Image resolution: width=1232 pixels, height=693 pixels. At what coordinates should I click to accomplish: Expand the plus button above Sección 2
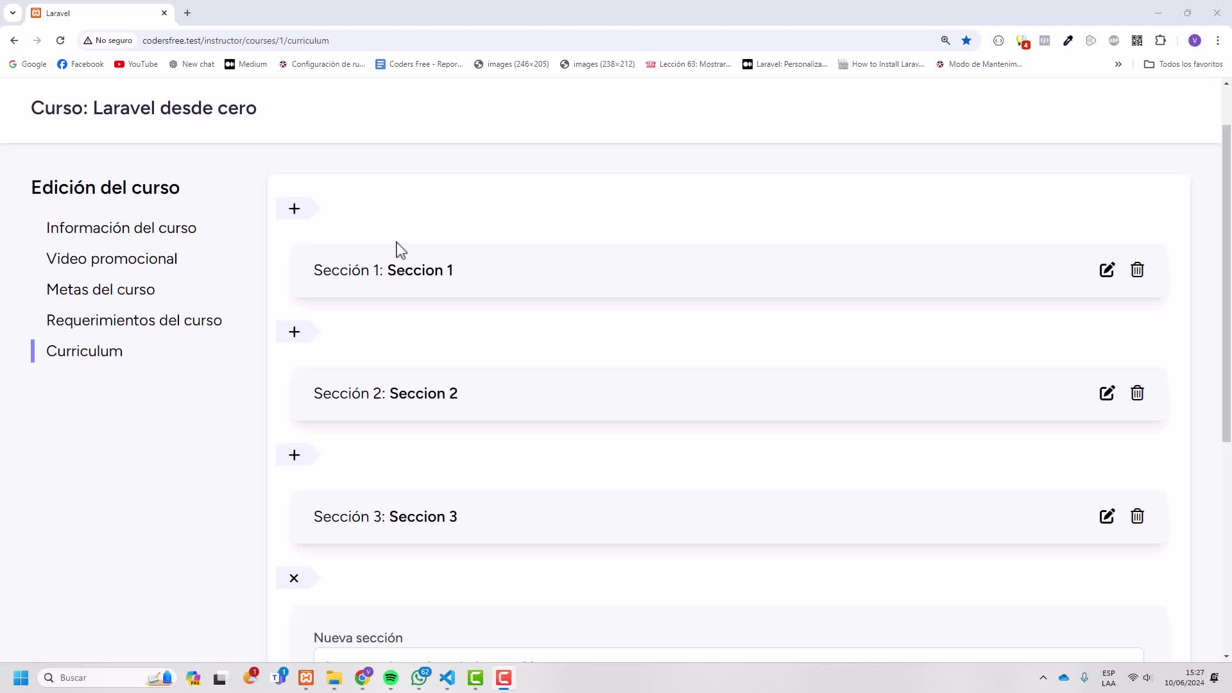coord(295,332)
